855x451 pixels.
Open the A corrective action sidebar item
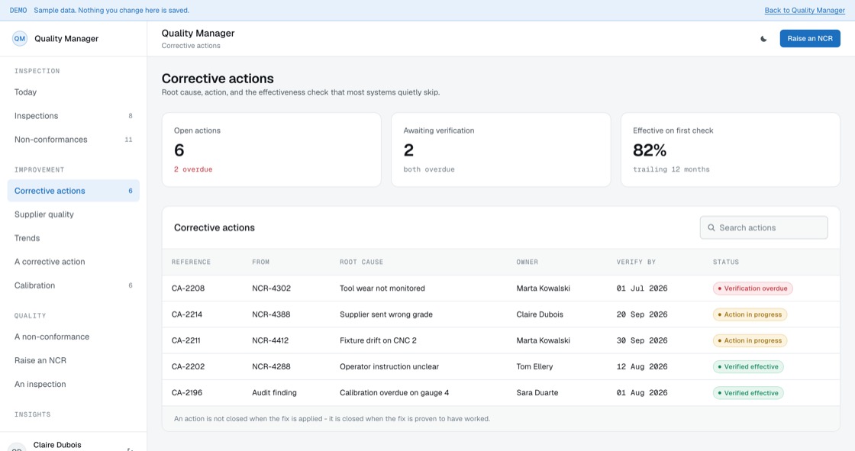point(73,262)
